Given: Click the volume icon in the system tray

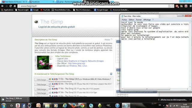Looking at the screenshot, I should (177, 106).
